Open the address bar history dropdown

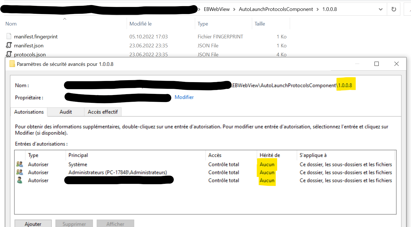click(381, 9)
